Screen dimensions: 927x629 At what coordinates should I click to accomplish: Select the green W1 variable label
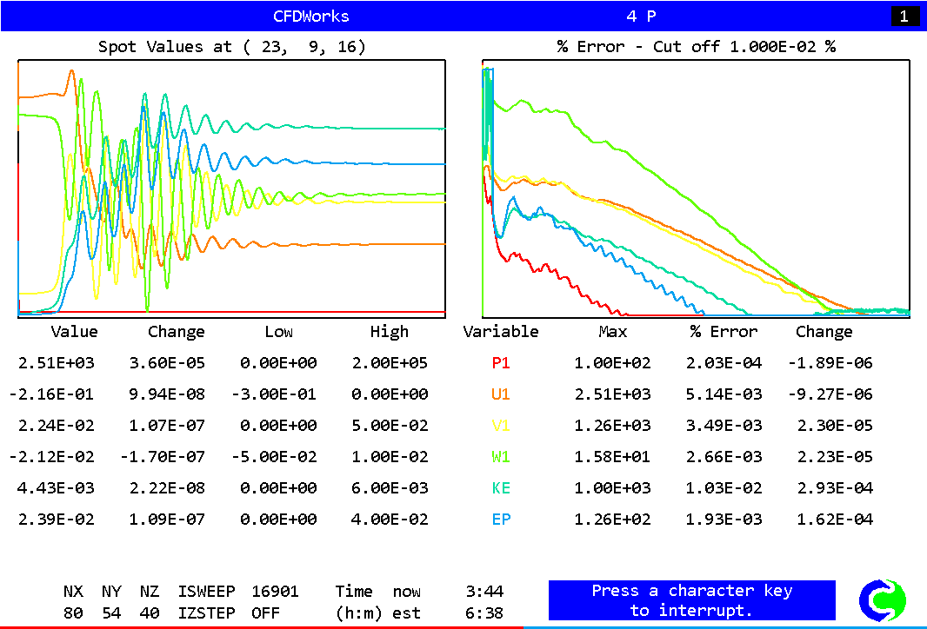click(x=501, y=457)
